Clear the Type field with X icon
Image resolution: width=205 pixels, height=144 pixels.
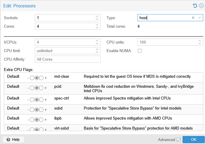pos(193,18)
